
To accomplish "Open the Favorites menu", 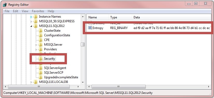I will click(x=38, y=11).
